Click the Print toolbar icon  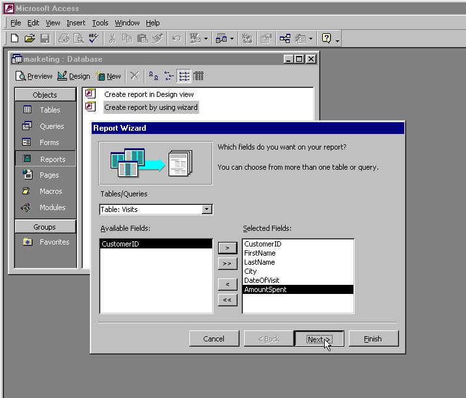click(64, 38)
